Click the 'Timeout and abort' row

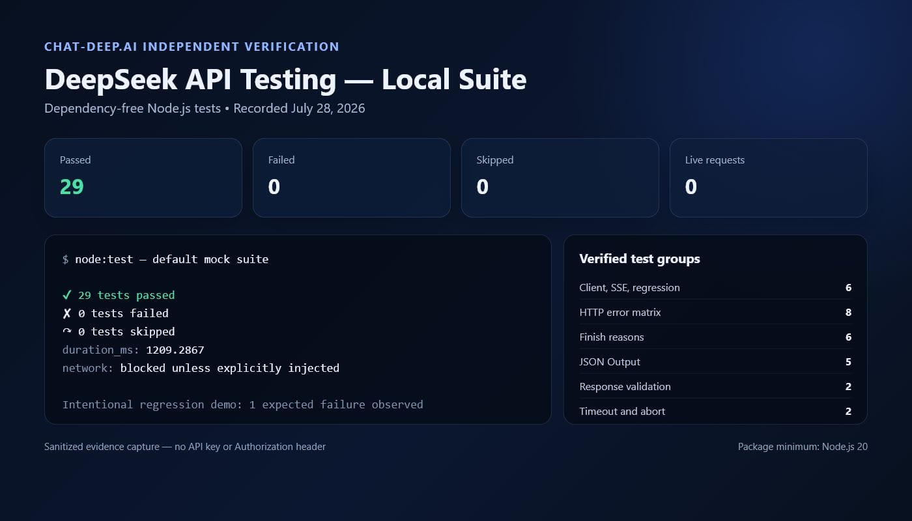[x=715, y=411]
